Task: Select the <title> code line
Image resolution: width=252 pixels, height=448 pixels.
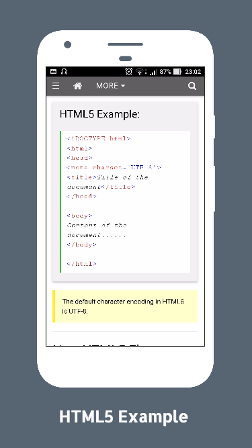Action: [x=108, y=182]
